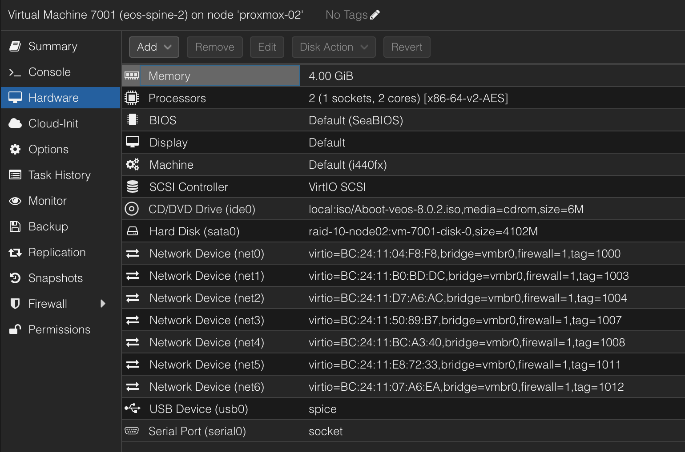Select the Processors row
The width and height of the screenshot is (685, 452).
[403, 98]
